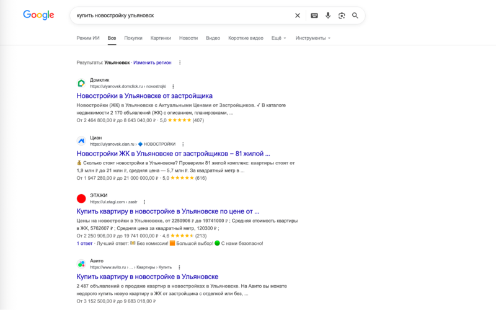Switch to Картинки tab
The height and width of the screenshot is (310, 496).
[x=161, y=38]
